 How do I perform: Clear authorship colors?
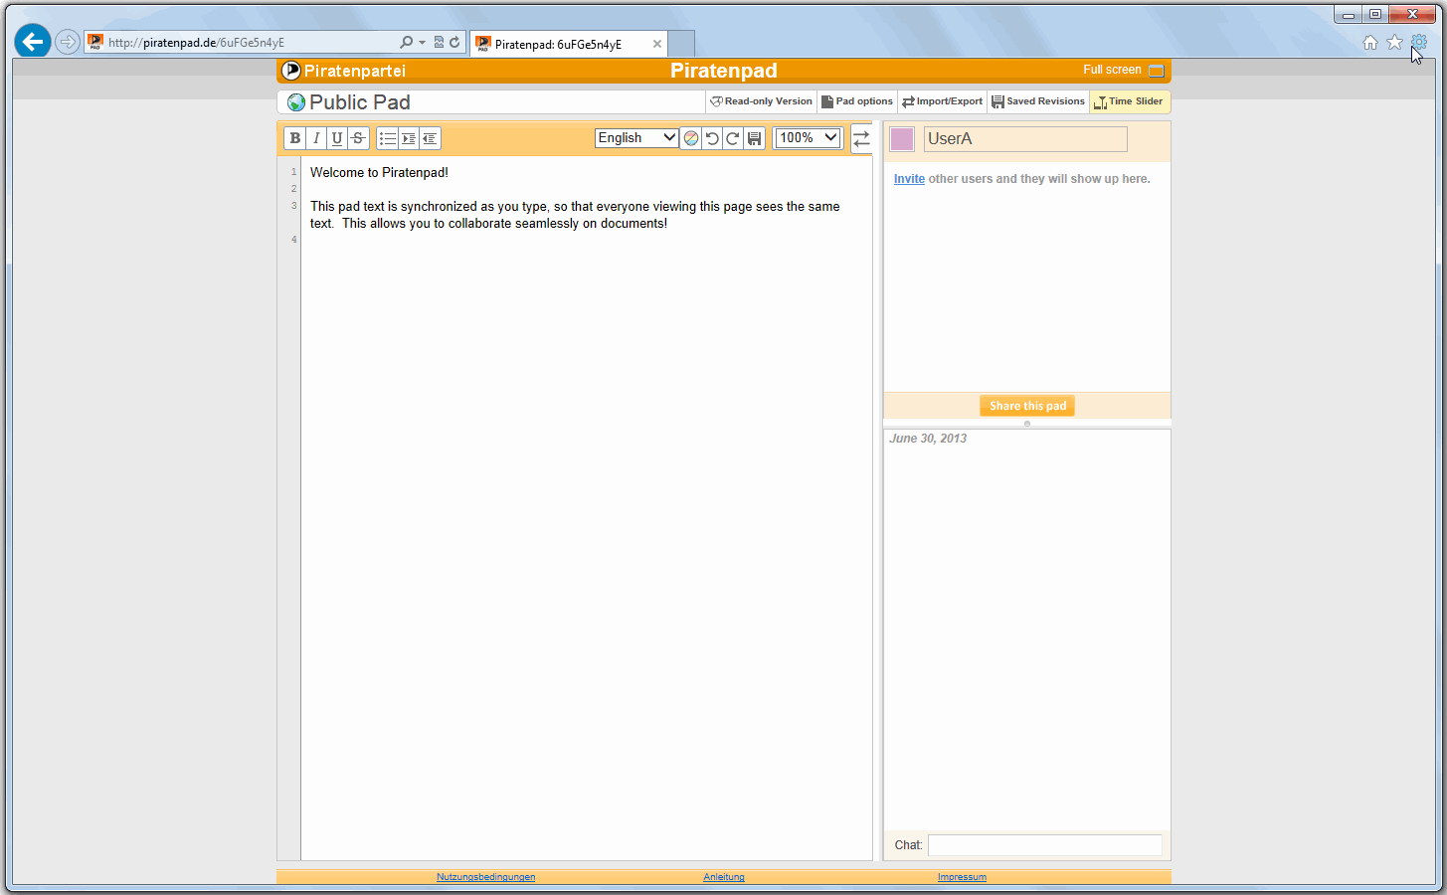[x=691, y=138]
